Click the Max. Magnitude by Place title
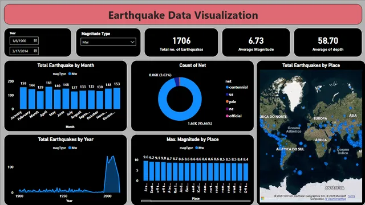 point(193,140)
